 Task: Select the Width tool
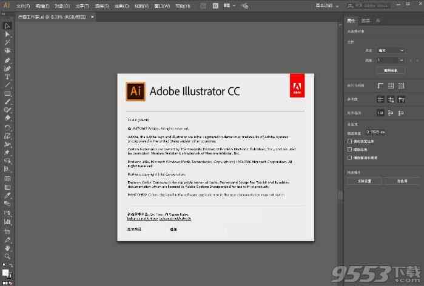7,144
